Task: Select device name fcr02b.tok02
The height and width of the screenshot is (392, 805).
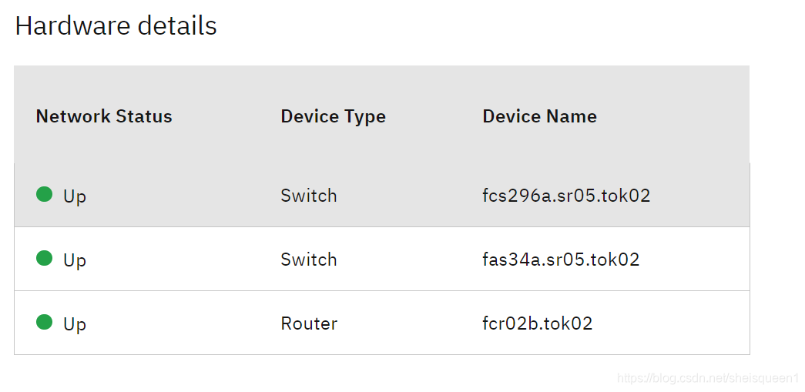Action: [538, 323]
